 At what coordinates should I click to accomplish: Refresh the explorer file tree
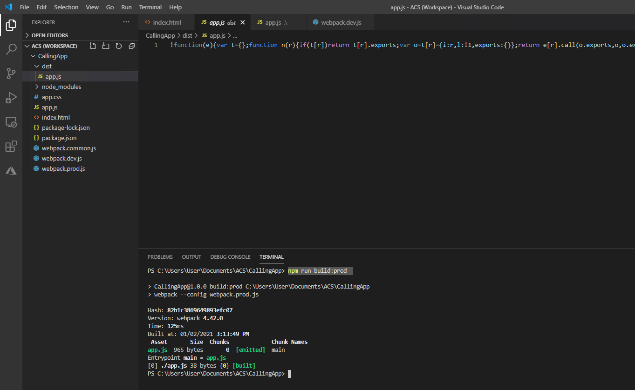[119, 46]
